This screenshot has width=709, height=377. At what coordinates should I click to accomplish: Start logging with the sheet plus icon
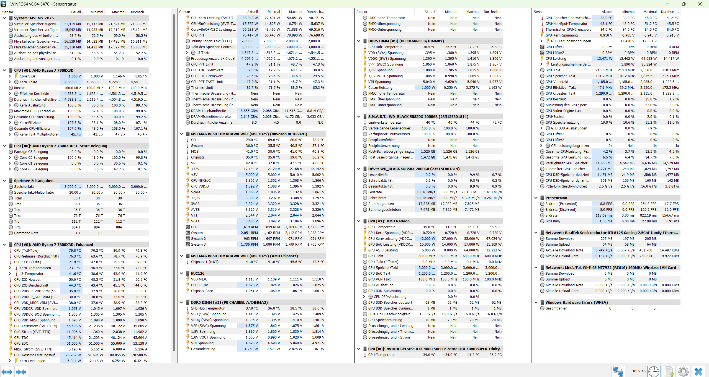pyautogui.click(x=669, y=371)
